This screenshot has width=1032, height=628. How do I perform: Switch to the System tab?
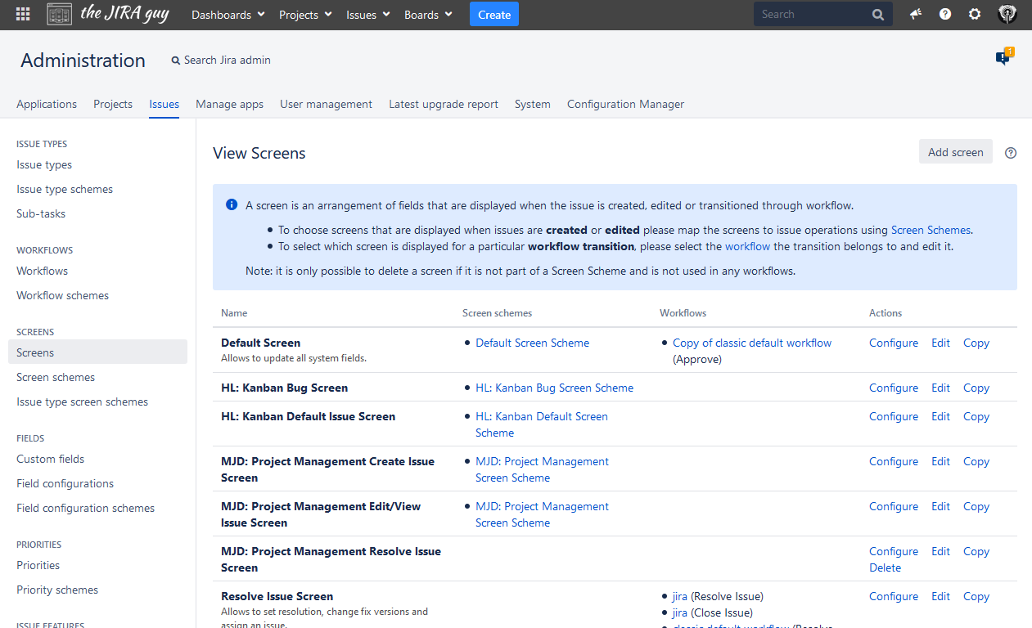coord(532,104)
